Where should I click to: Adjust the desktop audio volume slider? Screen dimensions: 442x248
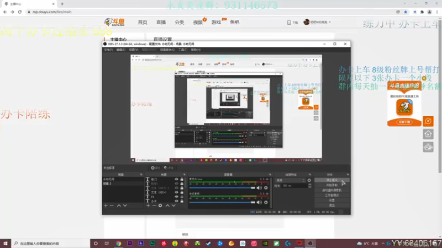point(222,202)
